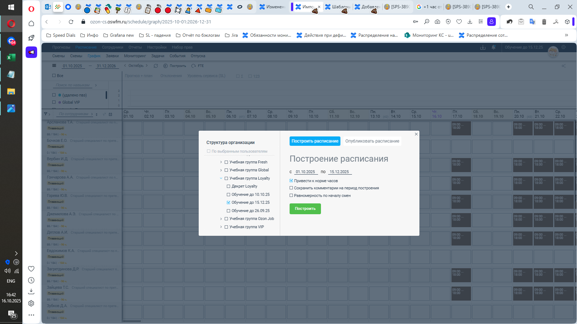Screen dimensions: 577x324
Task: Click the curved undo arrow extension icon
Action: click(510, 22)
